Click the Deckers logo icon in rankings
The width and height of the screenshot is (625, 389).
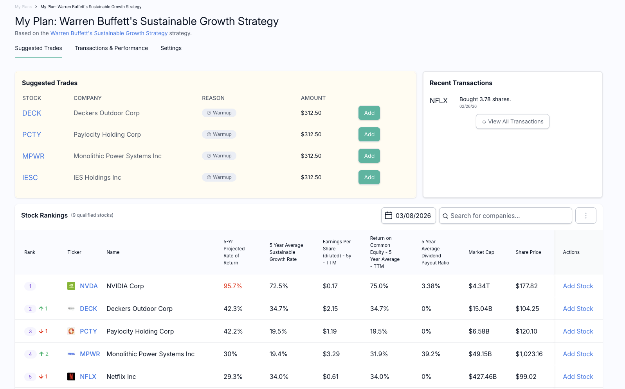[71, 309]
